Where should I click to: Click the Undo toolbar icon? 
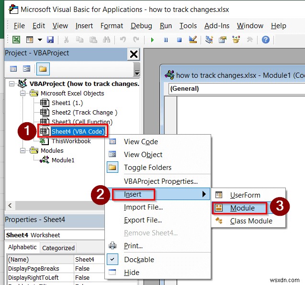tap(123, 40)
